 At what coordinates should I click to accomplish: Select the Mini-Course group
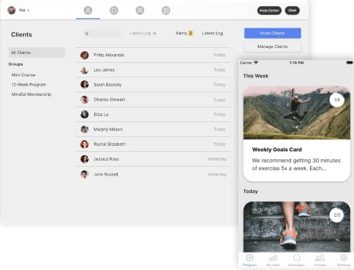pyautogui.click(x=24, y=75)
